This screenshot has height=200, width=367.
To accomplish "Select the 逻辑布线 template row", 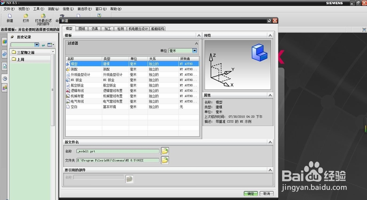I will pyautogui.click(x=132, y=90).
